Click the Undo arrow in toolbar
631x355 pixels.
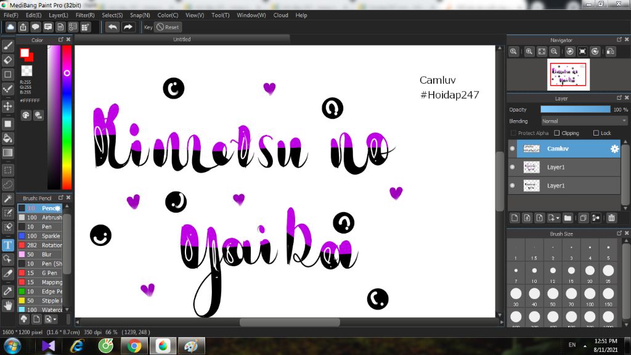pos(113,27)
